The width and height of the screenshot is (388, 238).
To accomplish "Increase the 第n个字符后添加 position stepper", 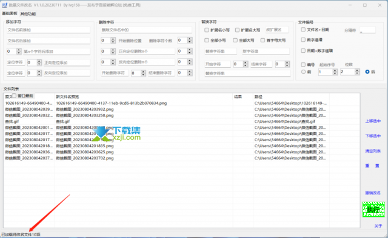I will click(19, 50).
